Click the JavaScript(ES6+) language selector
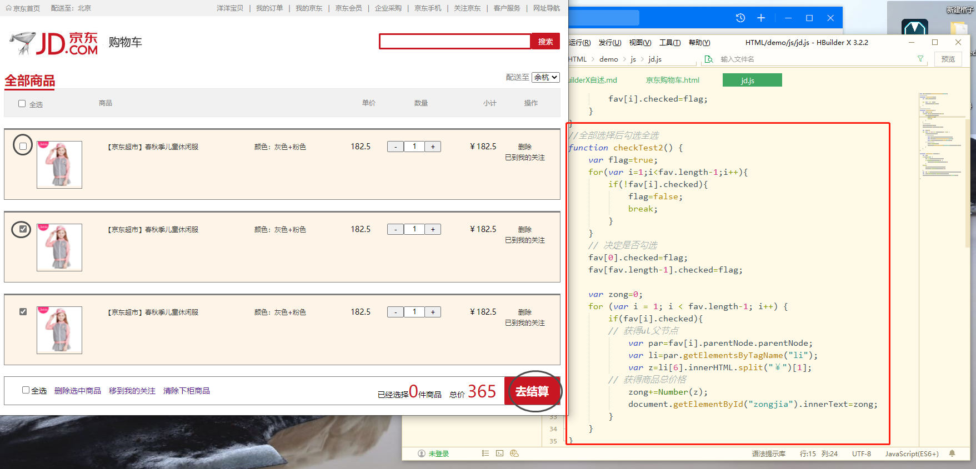 pos(912,453)
